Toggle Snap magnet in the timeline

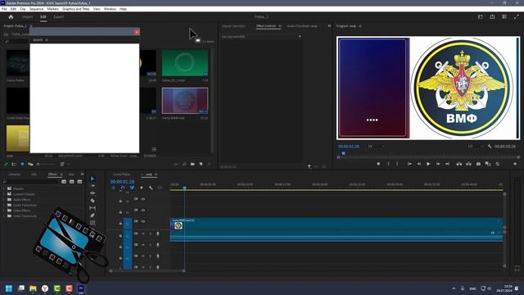tap(122, 188)
